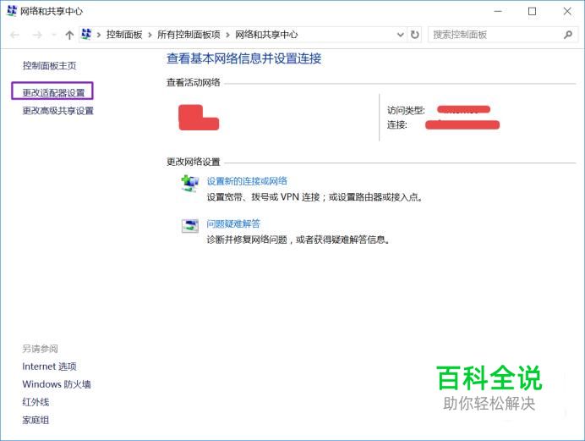Focus the 搜索控制面板 search box
Image resolution: width=585 pixels, height=441 pixels.
503,35
